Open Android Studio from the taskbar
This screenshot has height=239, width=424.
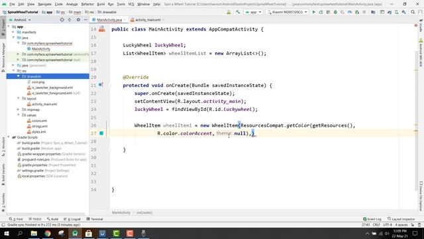[x=75, y=233]
